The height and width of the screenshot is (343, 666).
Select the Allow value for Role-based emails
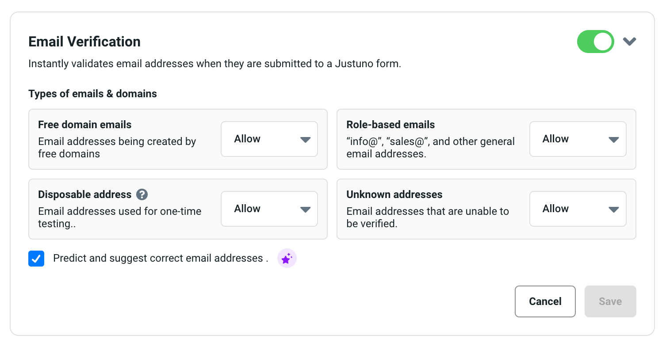pos(555,139)
